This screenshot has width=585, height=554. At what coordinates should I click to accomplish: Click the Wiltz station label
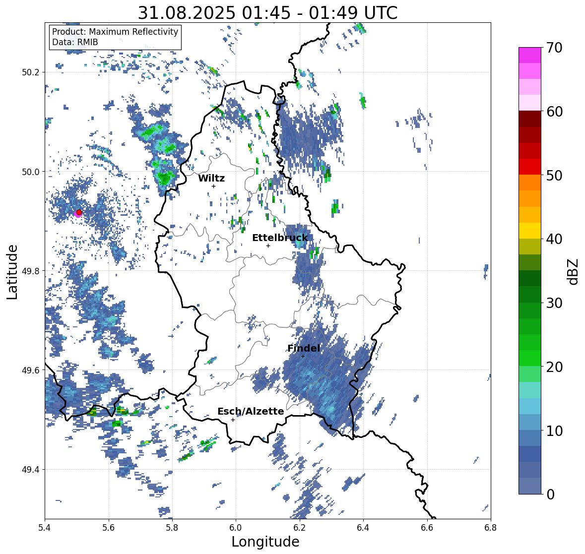point(211,178)
